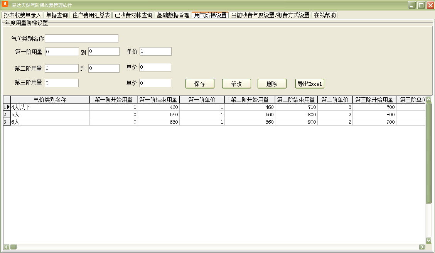Click the application icon in title bar
The width and height of the screenshot is (435, 253).
(x=5, y=4)
